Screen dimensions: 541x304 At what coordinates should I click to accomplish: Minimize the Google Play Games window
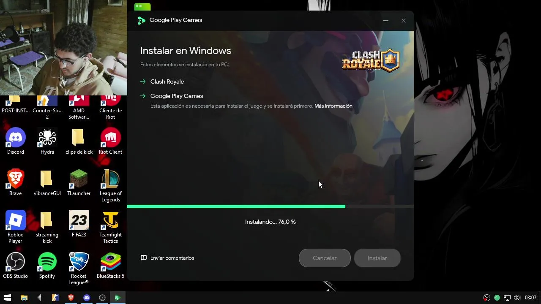(386, 20)
